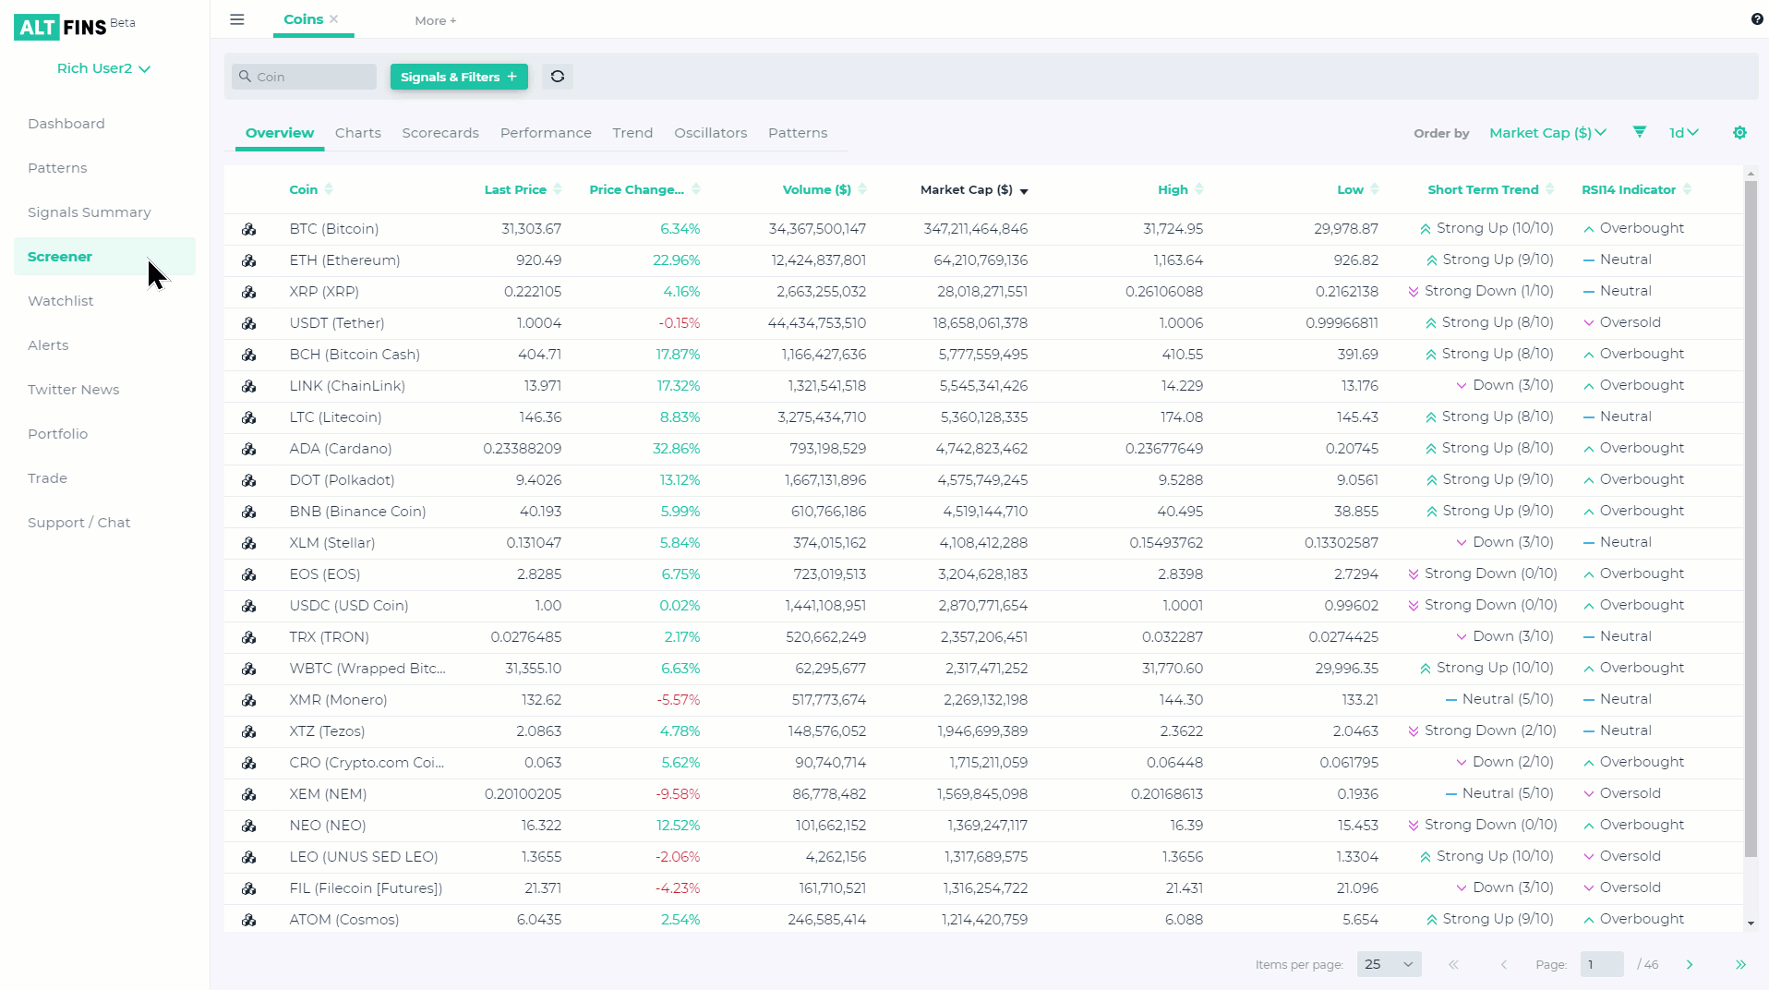Click the BTC (Bitcoin) row coin icon
This screenshot has height=990, width=1769.
(249, 229)
